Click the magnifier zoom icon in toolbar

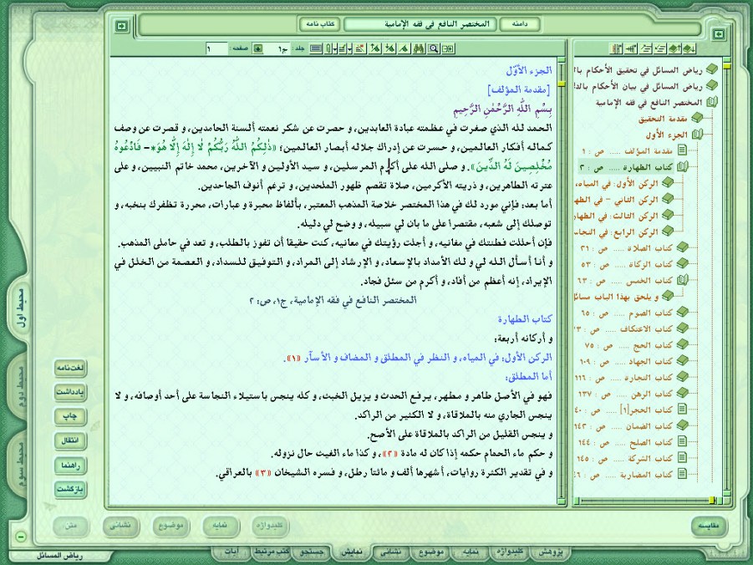[434, 48]
